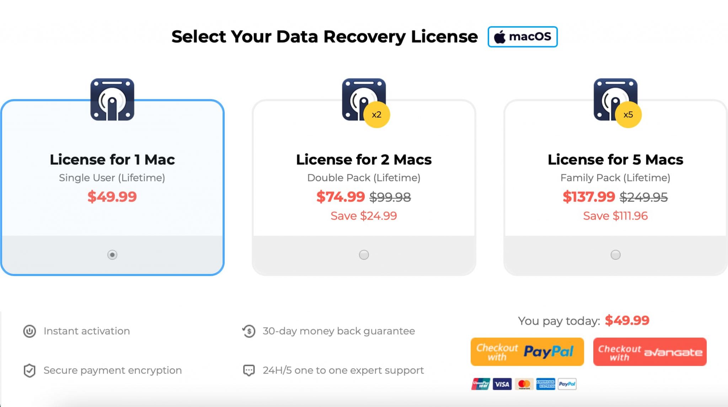Click Checkout with PayPal

(x=526, y=352)
